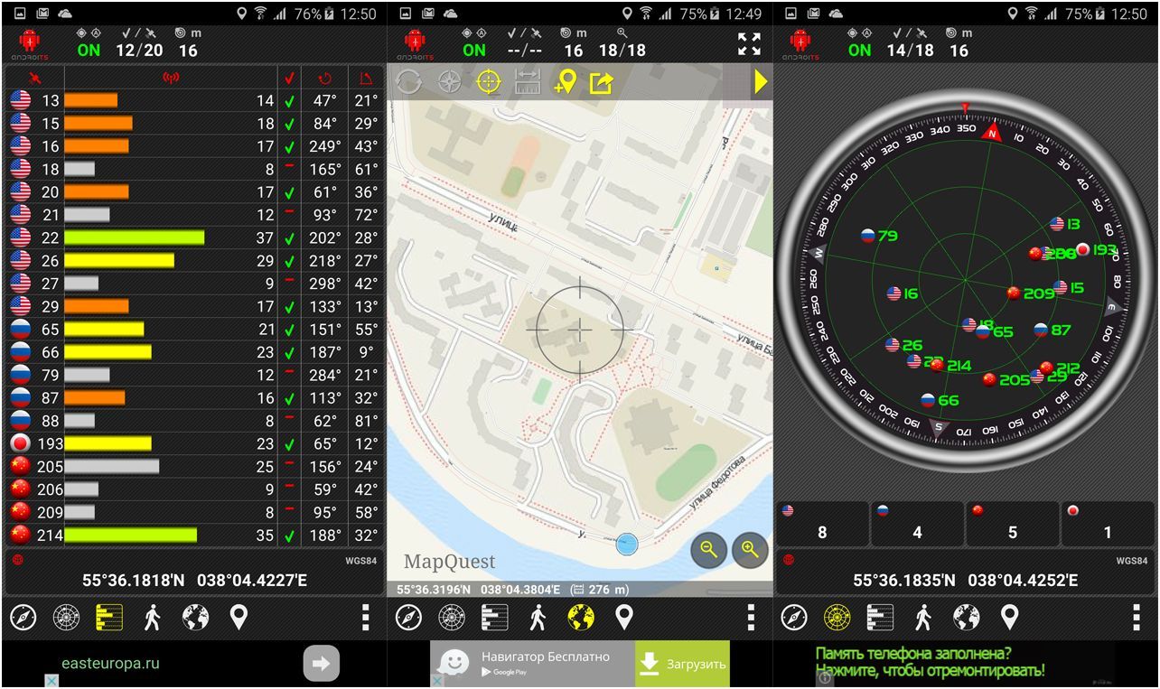
Task: Open three-dot overflow menu on radar compass screen
Action: click(1136, 618)
